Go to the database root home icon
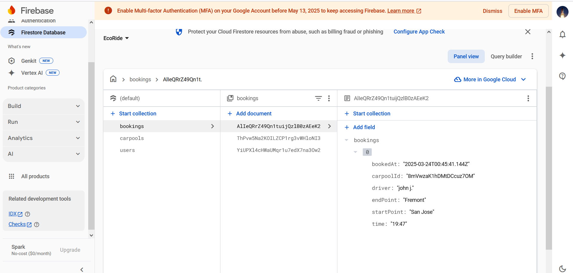The image size is (573, 273). click(113, 79)
